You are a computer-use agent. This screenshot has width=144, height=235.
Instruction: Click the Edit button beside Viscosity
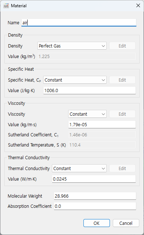coord(122,114)
